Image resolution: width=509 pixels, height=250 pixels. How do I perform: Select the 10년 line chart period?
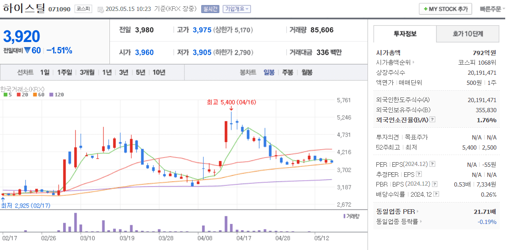(159, 72)
